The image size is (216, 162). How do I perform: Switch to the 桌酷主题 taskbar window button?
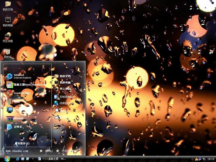pyautogui.click(x=52, y=159)
